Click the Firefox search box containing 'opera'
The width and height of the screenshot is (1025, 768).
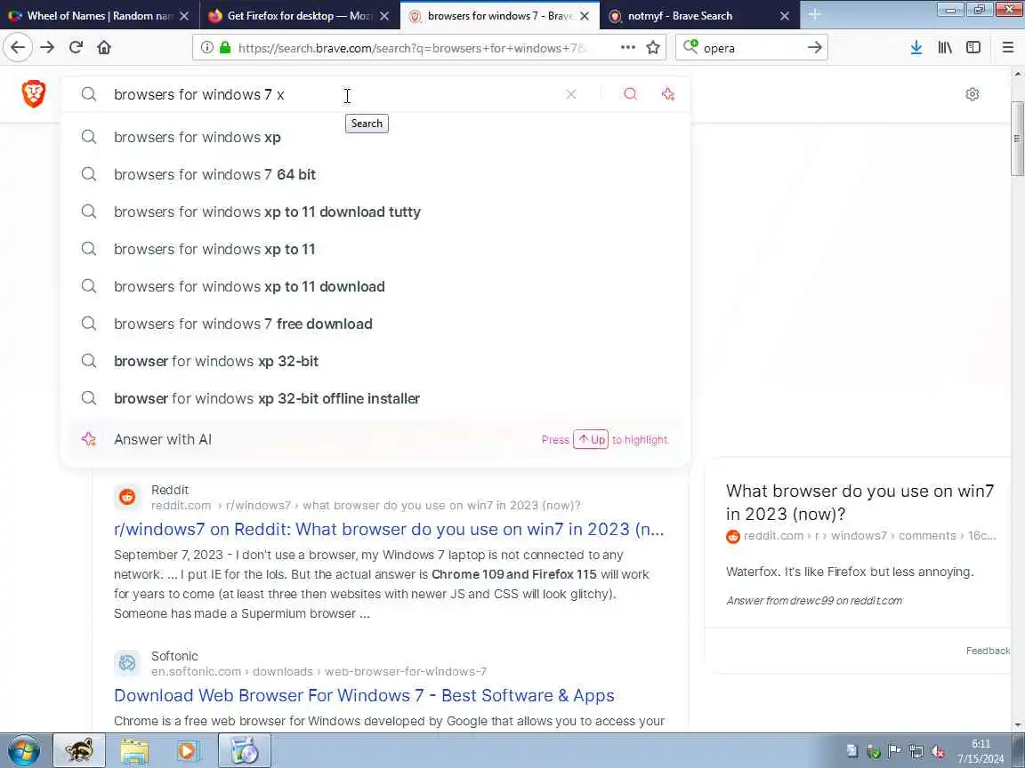[752, 47]
